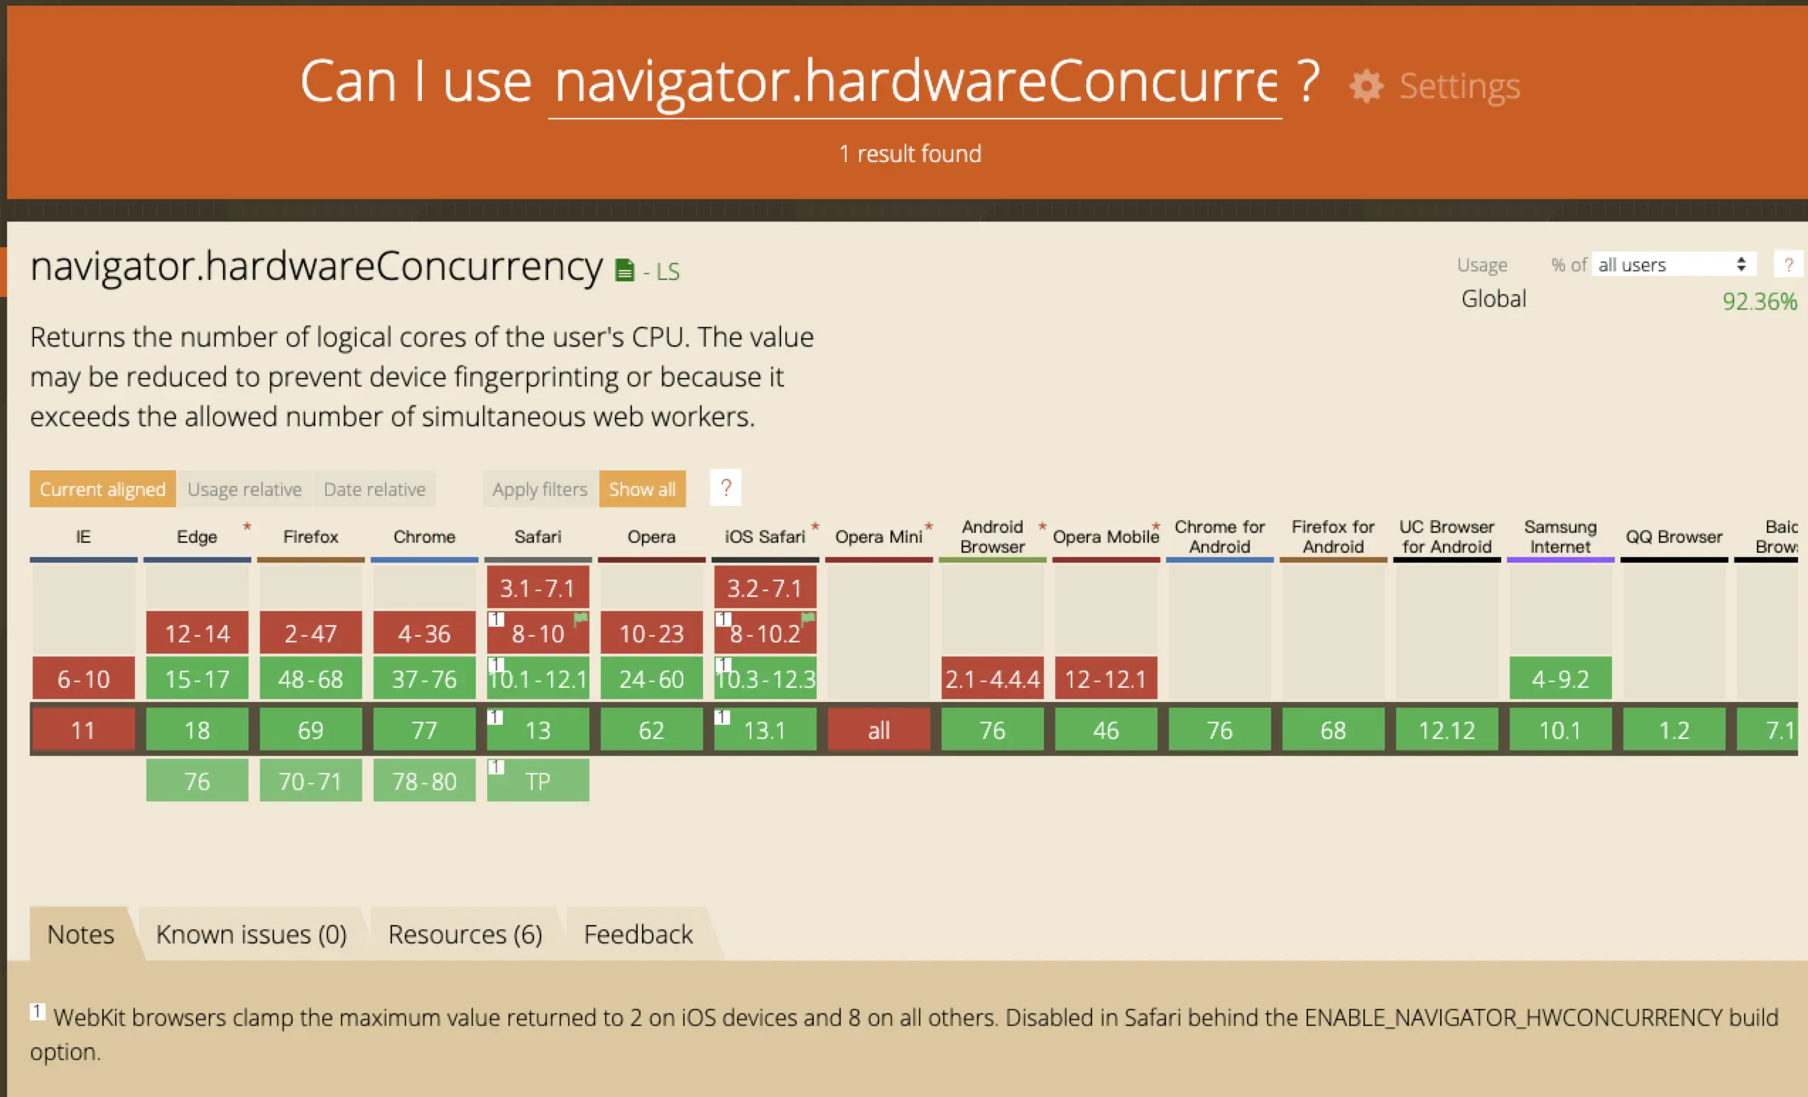This screenshot has height=1097, width=1808.
Task: Click the red IE 11 support cell
Action: click(84, 730)
